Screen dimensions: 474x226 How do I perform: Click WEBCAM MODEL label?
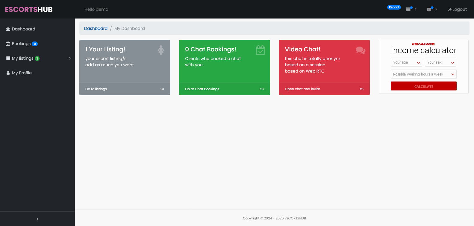tap(423, 44)
